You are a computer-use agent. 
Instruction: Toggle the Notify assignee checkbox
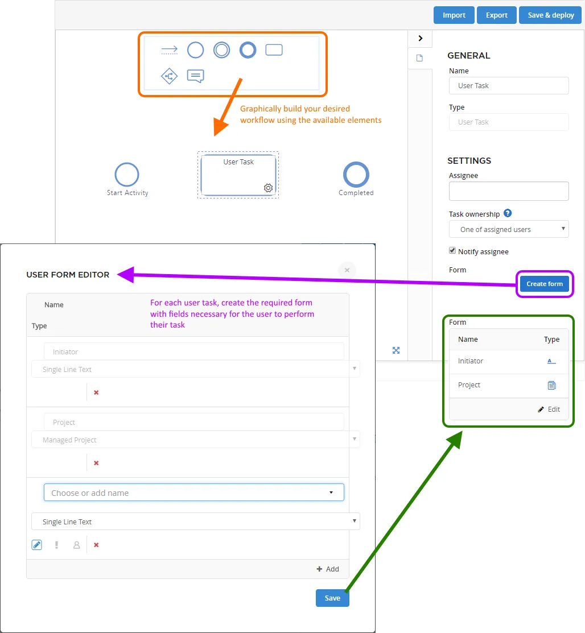452,251
